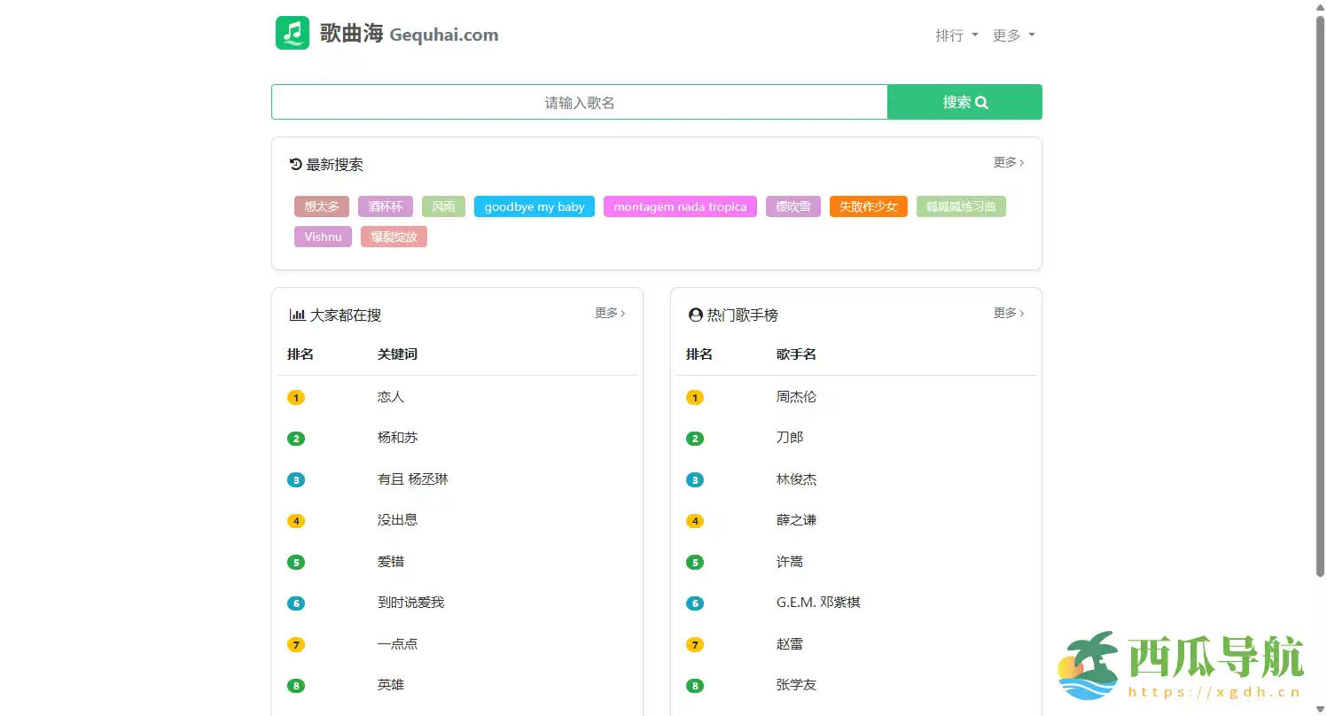The height and width of the screenshot is (716, 1327).
Task: Click the history icon beside 最新搜索
Action: tap(296, 164)
